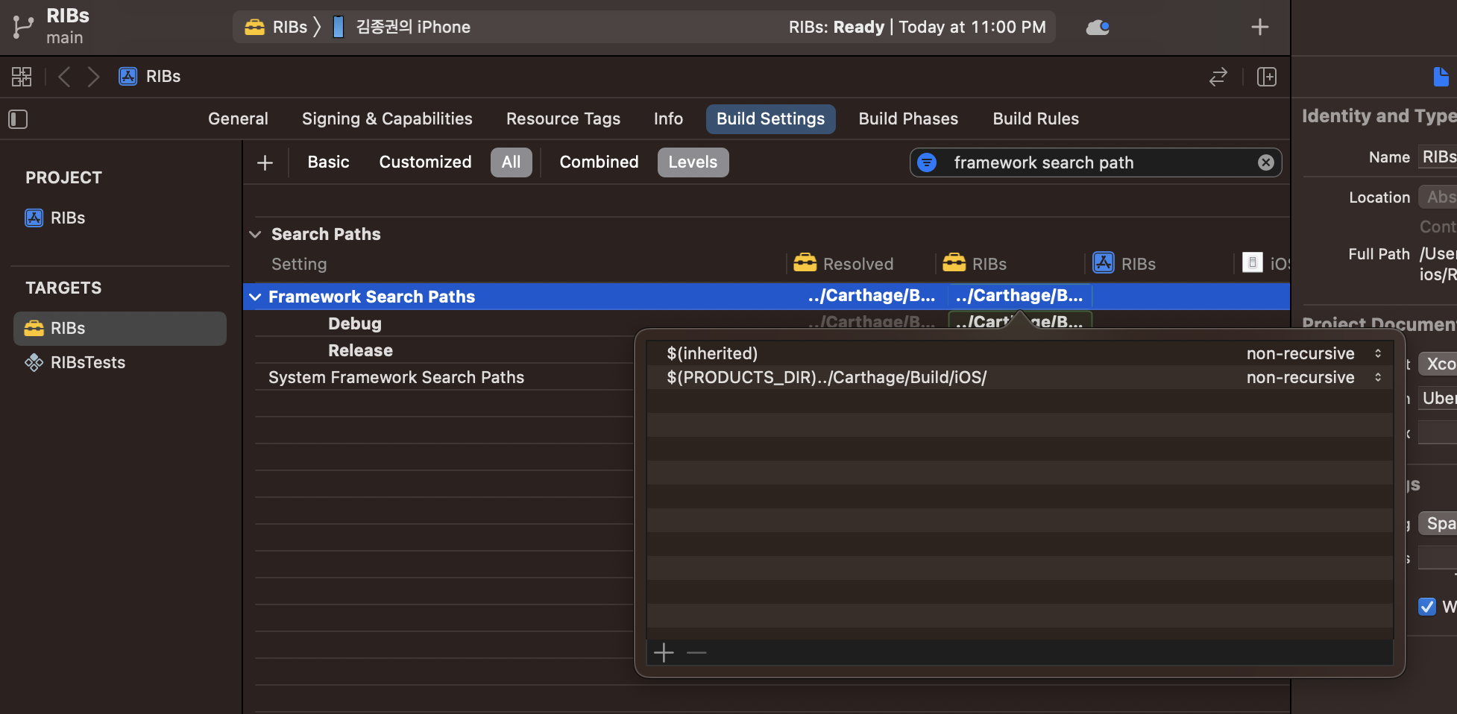
Task: Click the RIBs Ready status text
Action: click(917, 28)
